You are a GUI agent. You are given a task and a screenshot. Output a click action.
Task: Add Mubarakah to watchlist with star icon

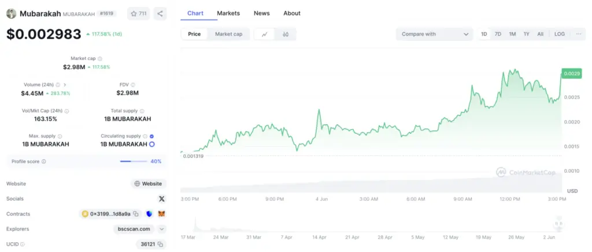[x=138, y=14]
